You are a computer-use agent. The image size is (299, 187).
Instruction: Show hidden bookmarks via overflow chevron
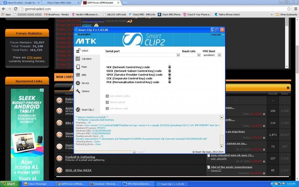272,15
